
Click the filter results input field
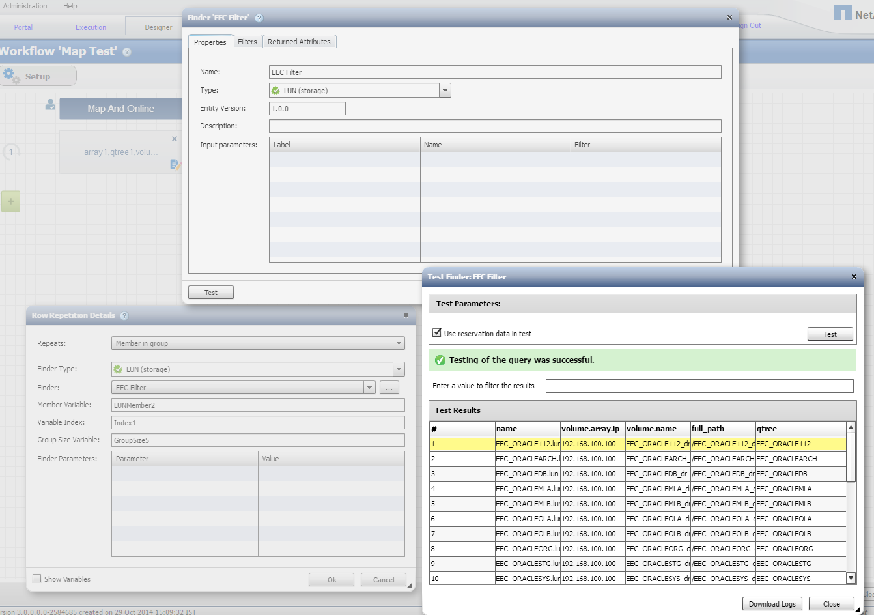(x=699, y=386)
